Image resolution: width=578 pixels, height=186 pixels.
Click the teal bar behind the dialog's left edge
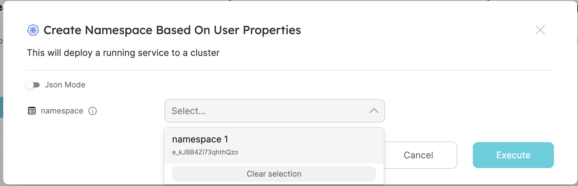(x=1, y=107)
